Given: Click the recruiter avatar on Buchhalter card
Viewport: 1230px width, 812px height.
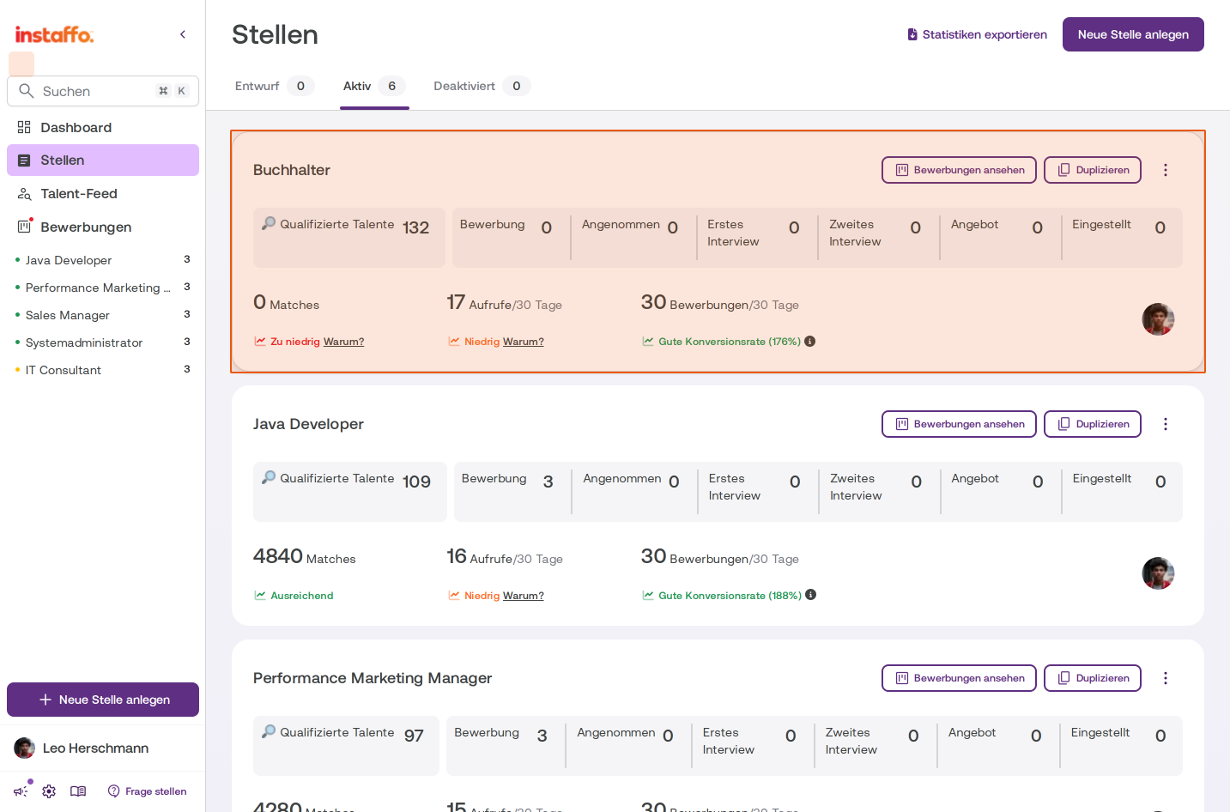Looking at the screenshot, I should point(1158,319).
